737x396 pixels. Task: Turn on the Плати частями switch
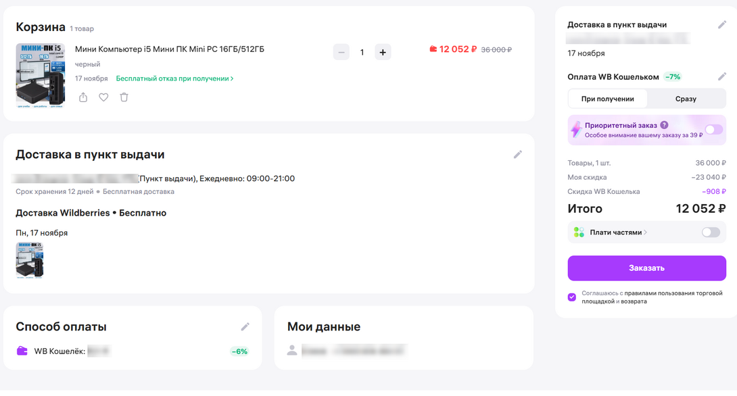coord(711,232)
